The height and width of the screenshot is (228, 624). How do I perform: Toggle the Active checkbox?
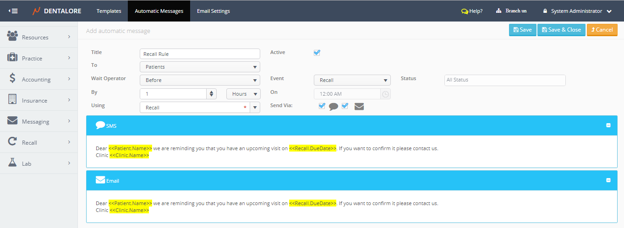click(x=317, y=53)
